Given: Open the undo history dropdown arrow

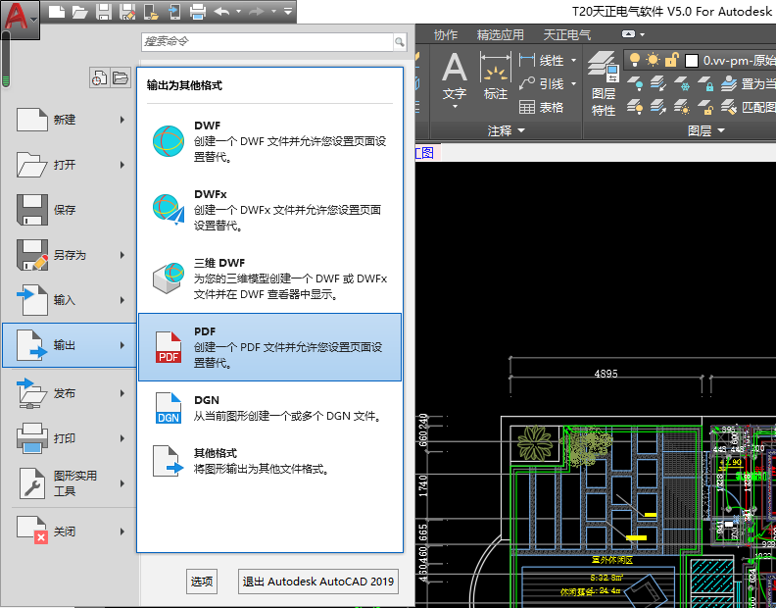Looking at the screenshot, I should pyautogui.click(x=238, y=11).
